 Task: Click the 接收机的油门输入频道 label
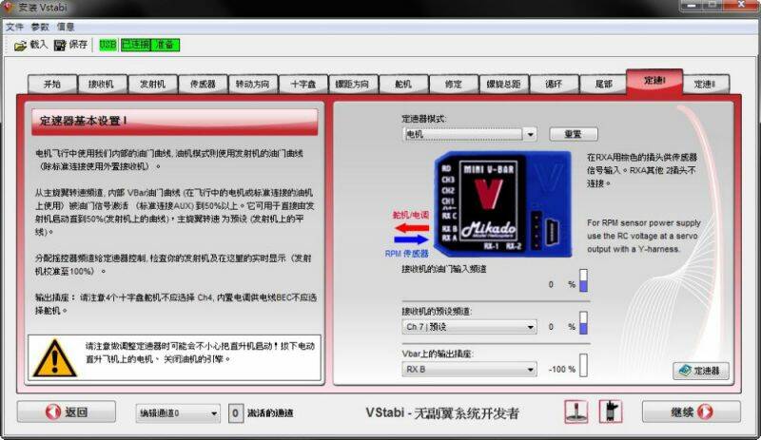click(444, 269)
